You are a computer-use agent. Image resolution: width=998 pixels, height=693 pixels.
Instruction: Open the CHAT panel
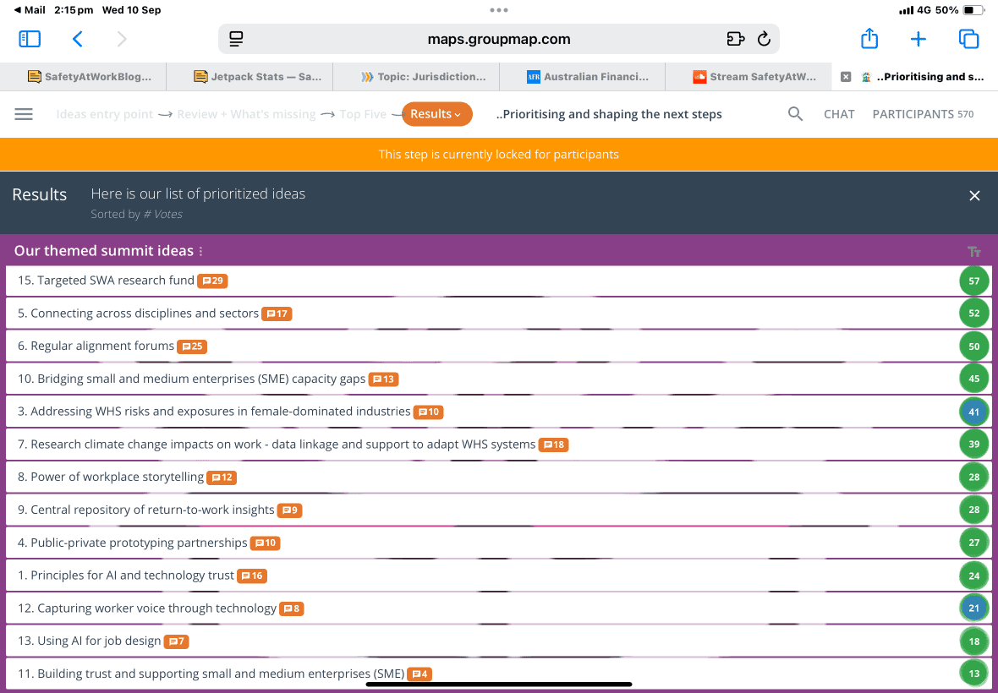pyautogui.click(x=839, y=114)
